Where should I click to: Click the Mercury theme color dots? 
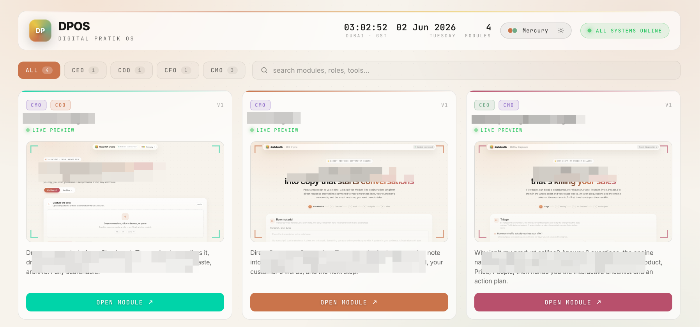513,31
